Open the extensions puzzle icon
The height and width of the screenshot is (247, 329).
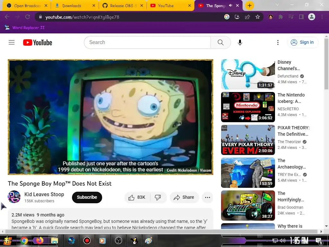[281, 17]
